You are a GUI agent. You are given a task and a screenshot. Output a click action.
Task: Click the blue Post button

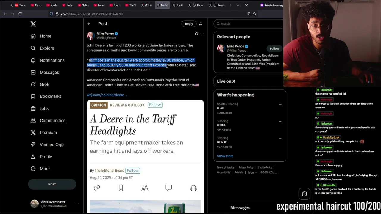click(x=52, y=184)
